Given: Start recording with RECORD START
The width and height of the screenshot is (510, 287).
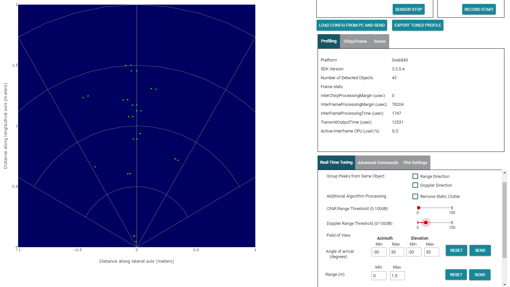Looking at the screenshot, I should [x=479, y=9].
